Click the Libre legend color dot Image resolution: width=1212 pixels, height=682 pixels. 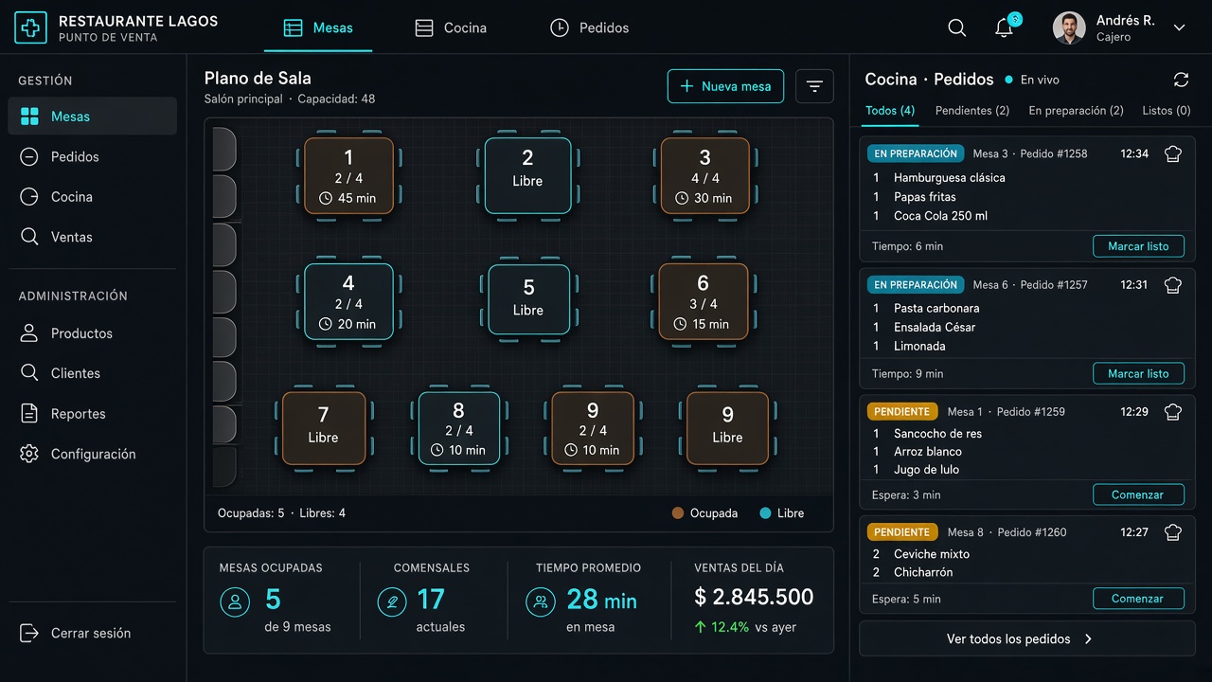coord(765,513)
